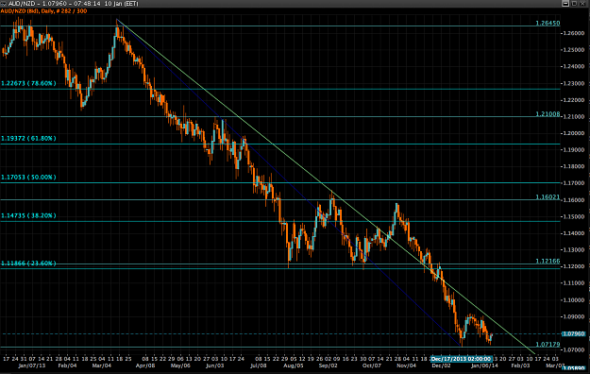Open the chart window system menu icon
This screenshot has height=374, width=590.
click(3, 4)
